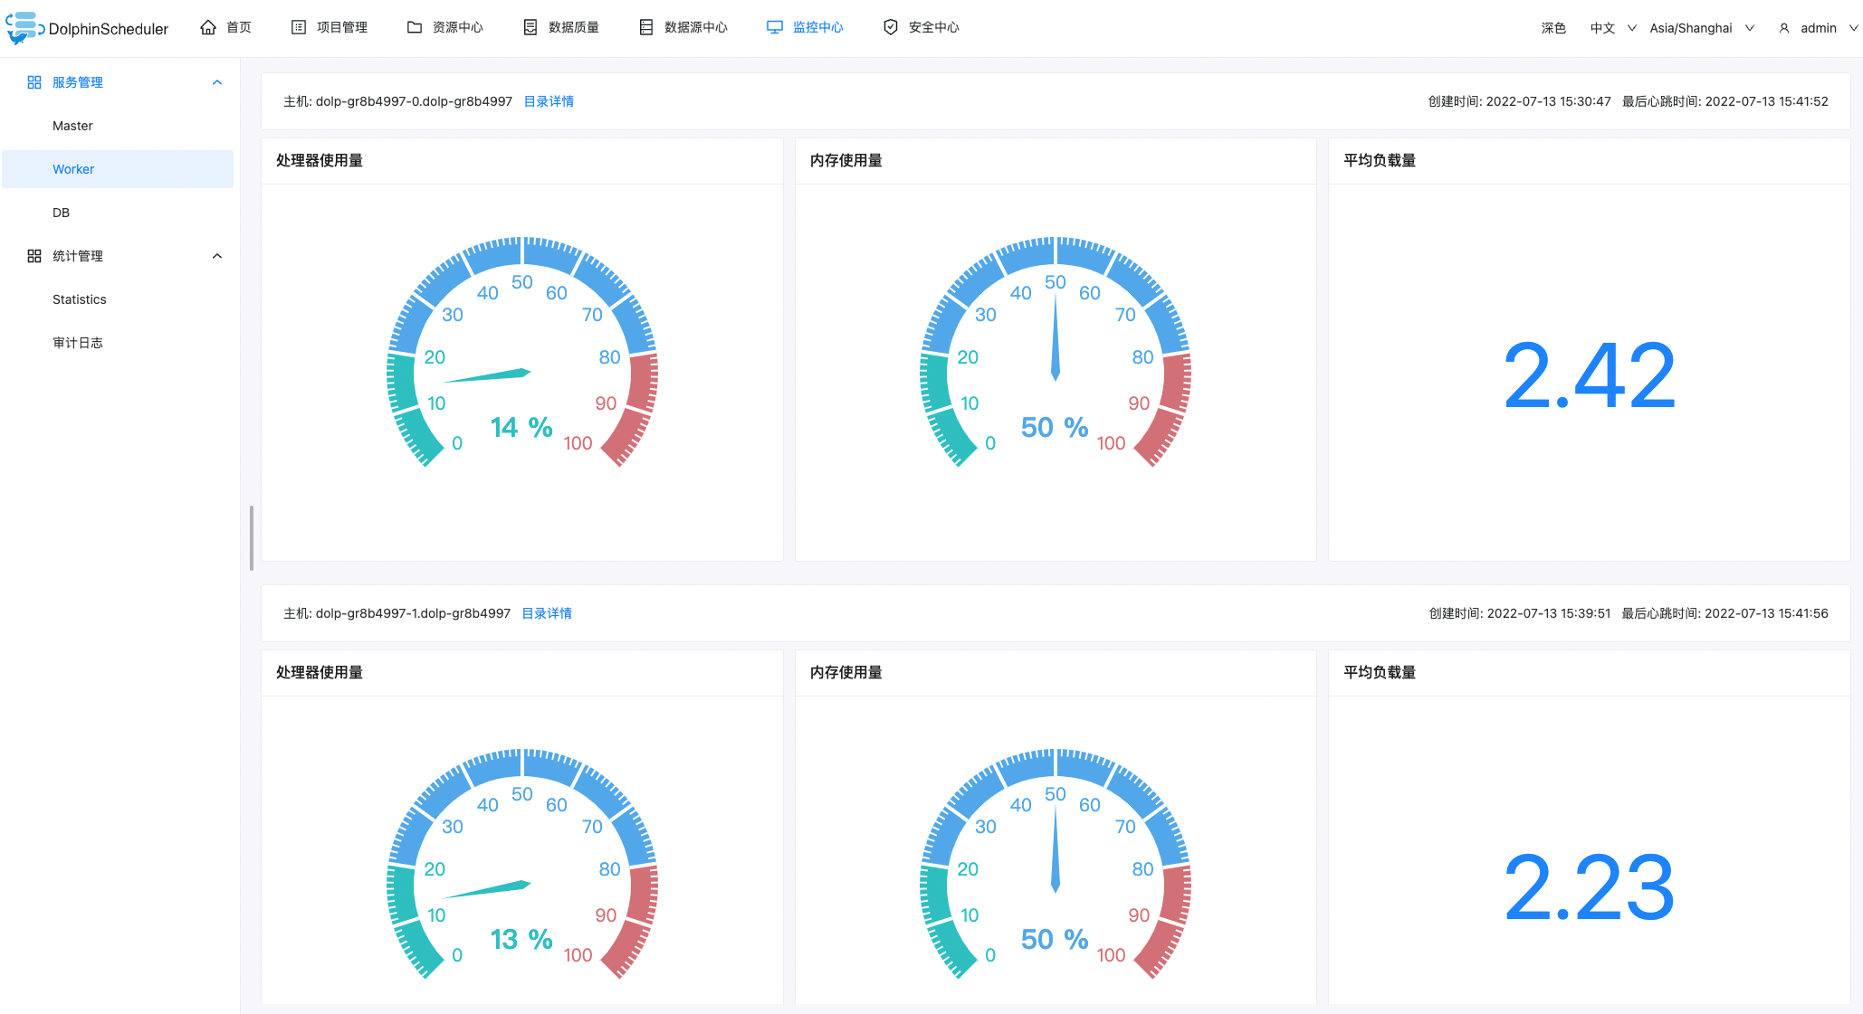The image size is (1863, 1014).
Task: Collapse the 服务管理 sidebar section
Action: (x=217, y=82)
